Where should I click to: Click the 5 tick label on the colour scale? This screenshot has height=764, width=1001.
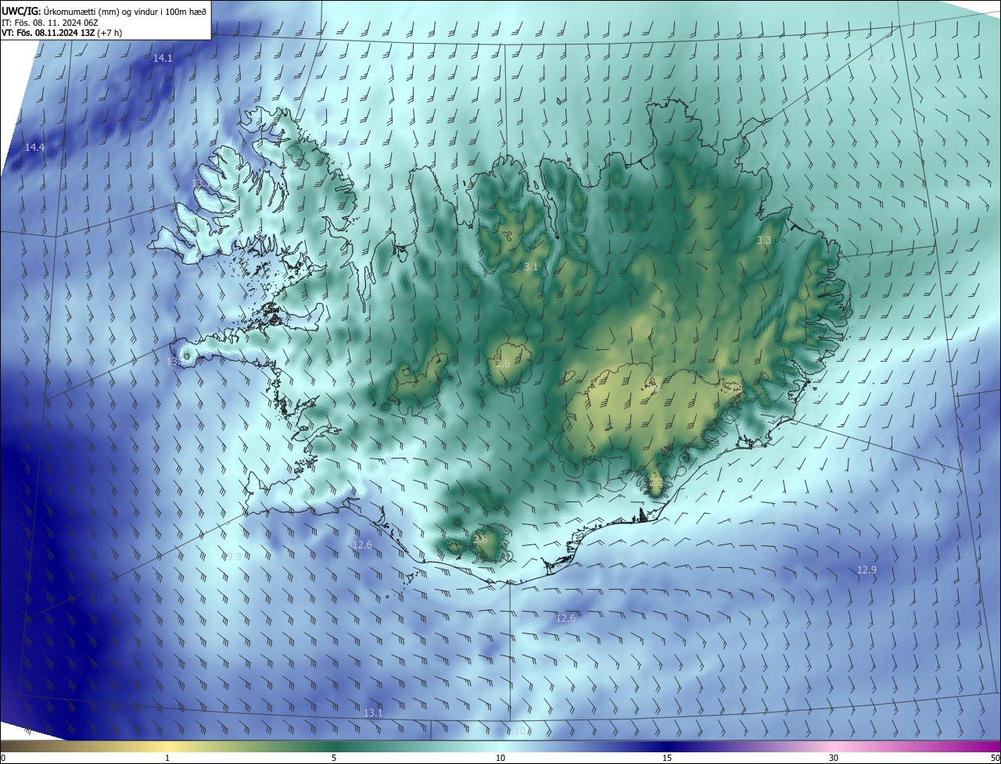pos(334,758)
